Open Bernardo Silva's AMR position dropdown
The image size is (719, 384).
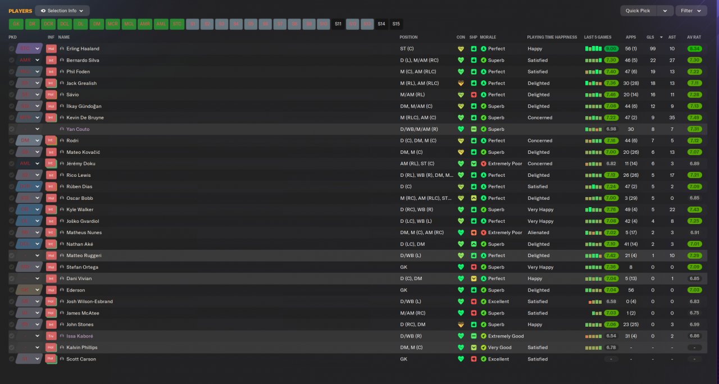pyautogui.click(x=29, y=60)
